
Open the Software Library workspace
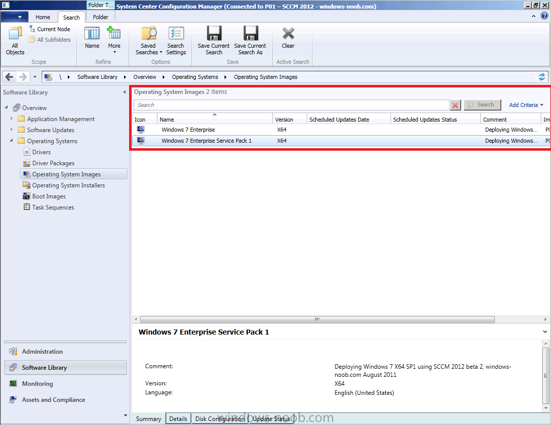pos(65,367)
